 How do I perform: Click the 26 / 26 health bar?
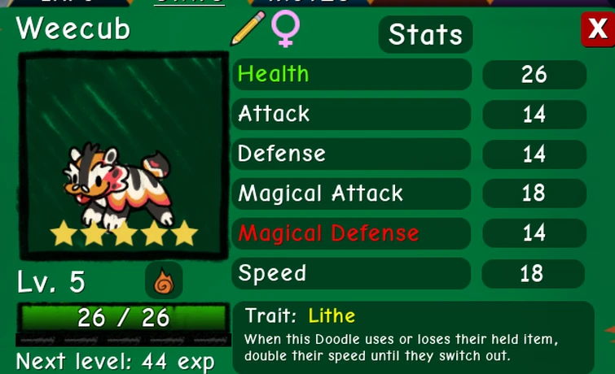(123, 318)
